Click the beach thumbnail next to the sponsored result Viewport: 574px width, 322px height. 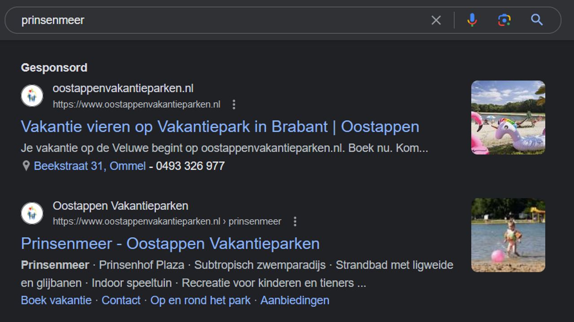(x=507, y=118)
